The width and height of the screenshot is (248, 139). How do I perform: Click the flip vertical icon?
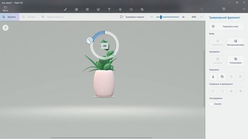(x=240, y=91)
